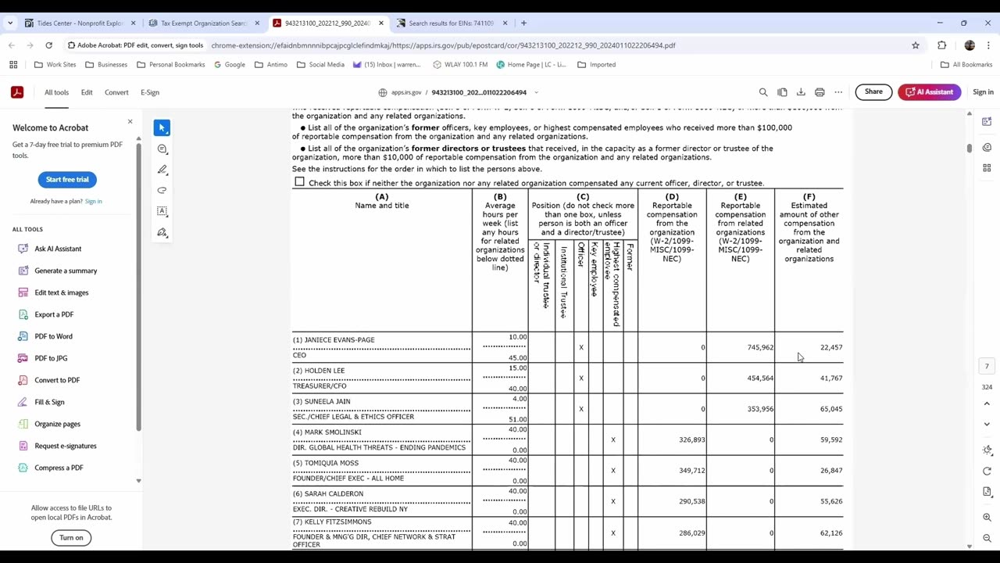Screen dimensions: 1000x563
Task: Click the browser address bar URL
Action: click(443, 45)
